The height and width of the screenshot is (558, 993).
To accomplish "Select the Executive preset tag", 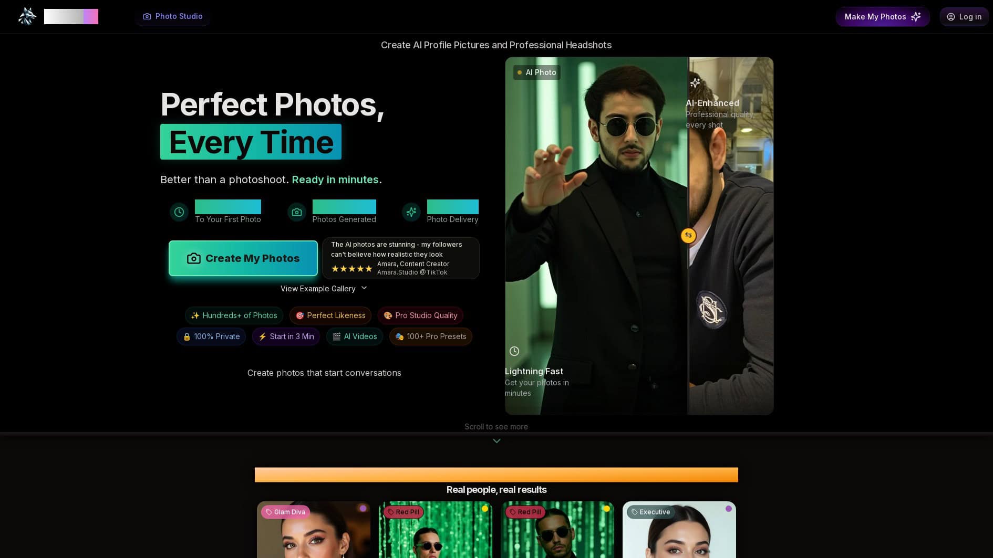I will [650, 512].
